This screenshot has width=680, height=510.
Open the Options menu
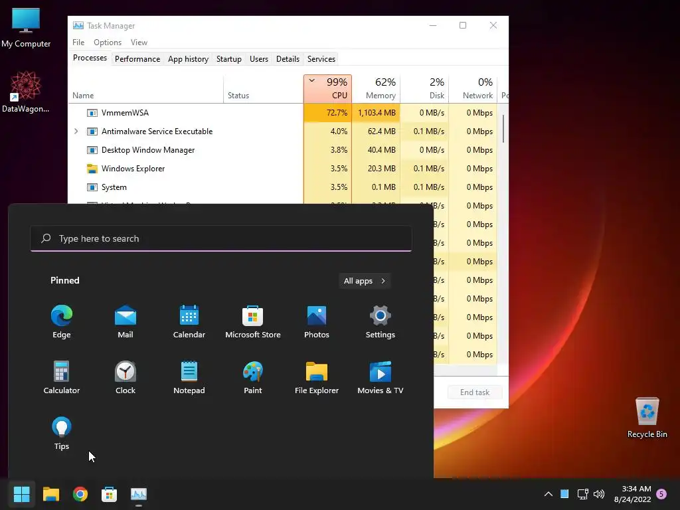point(108,42)
